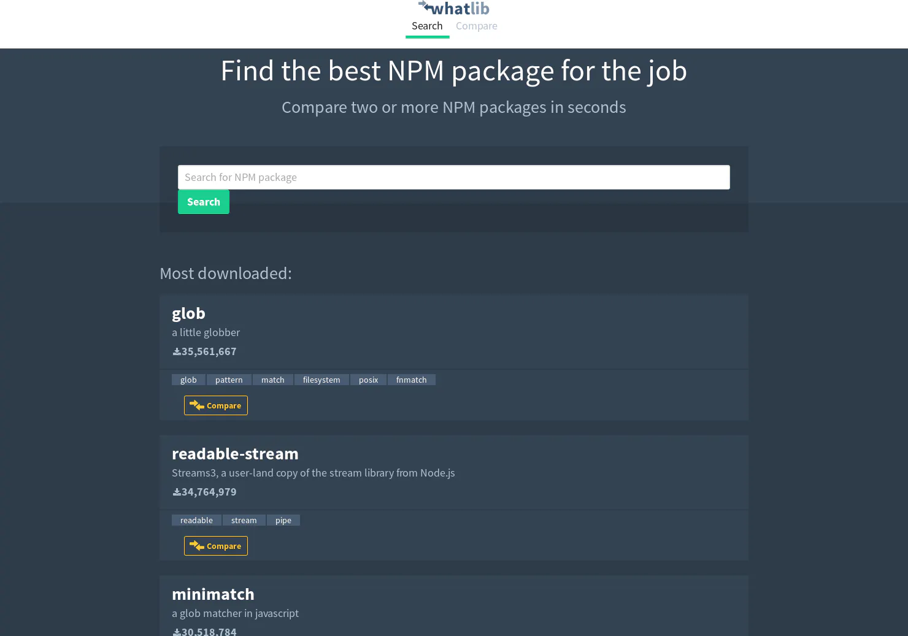Viewport: 908px width, 636px height.
Task: Open the readable-stream package title
Action: click(235, 454)
